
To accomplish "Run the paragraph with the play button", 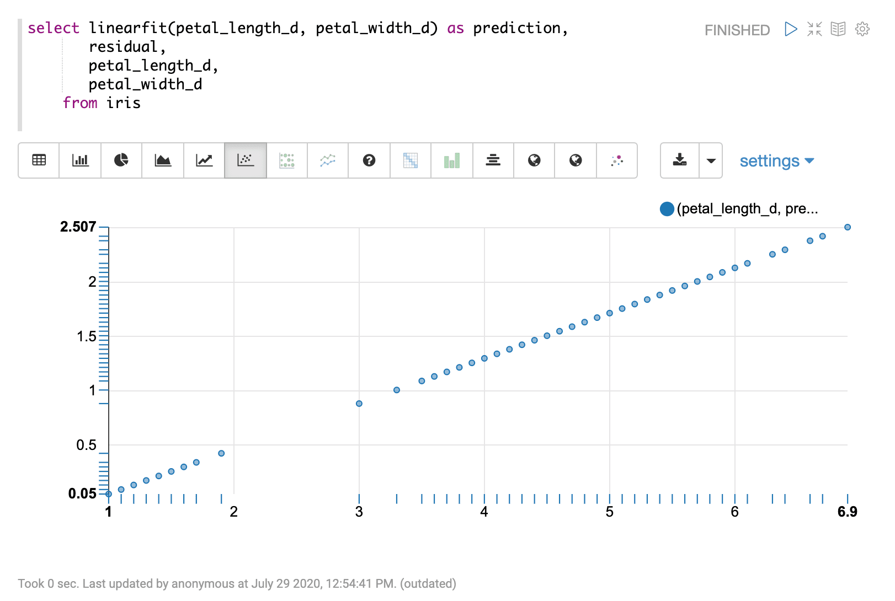I will [x=790, y=29].
